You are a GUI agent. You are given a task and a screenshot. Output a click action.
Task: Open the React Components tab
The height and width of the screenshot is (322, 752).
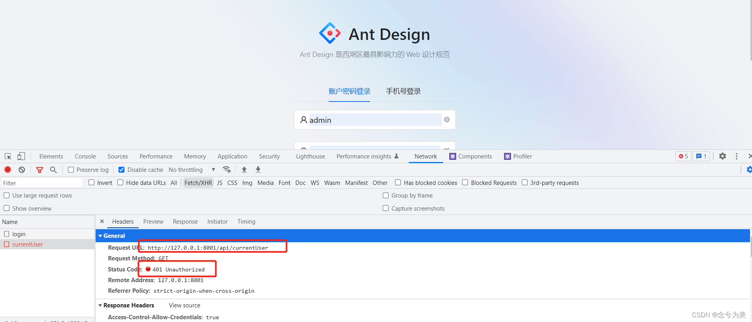point(471,156)
